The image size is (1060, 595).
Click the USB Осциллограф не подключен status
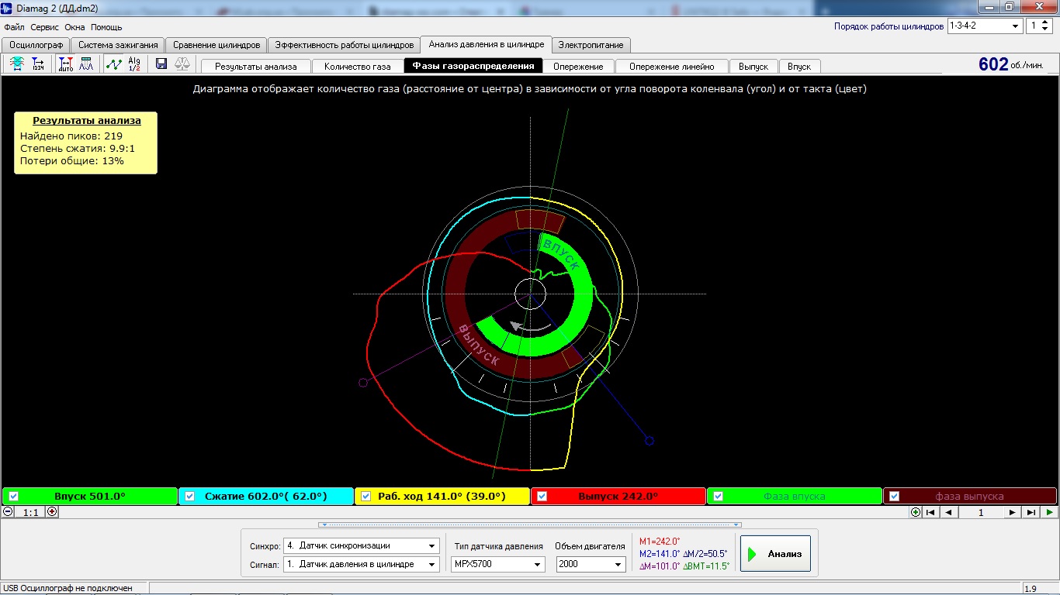pos(67,589)
